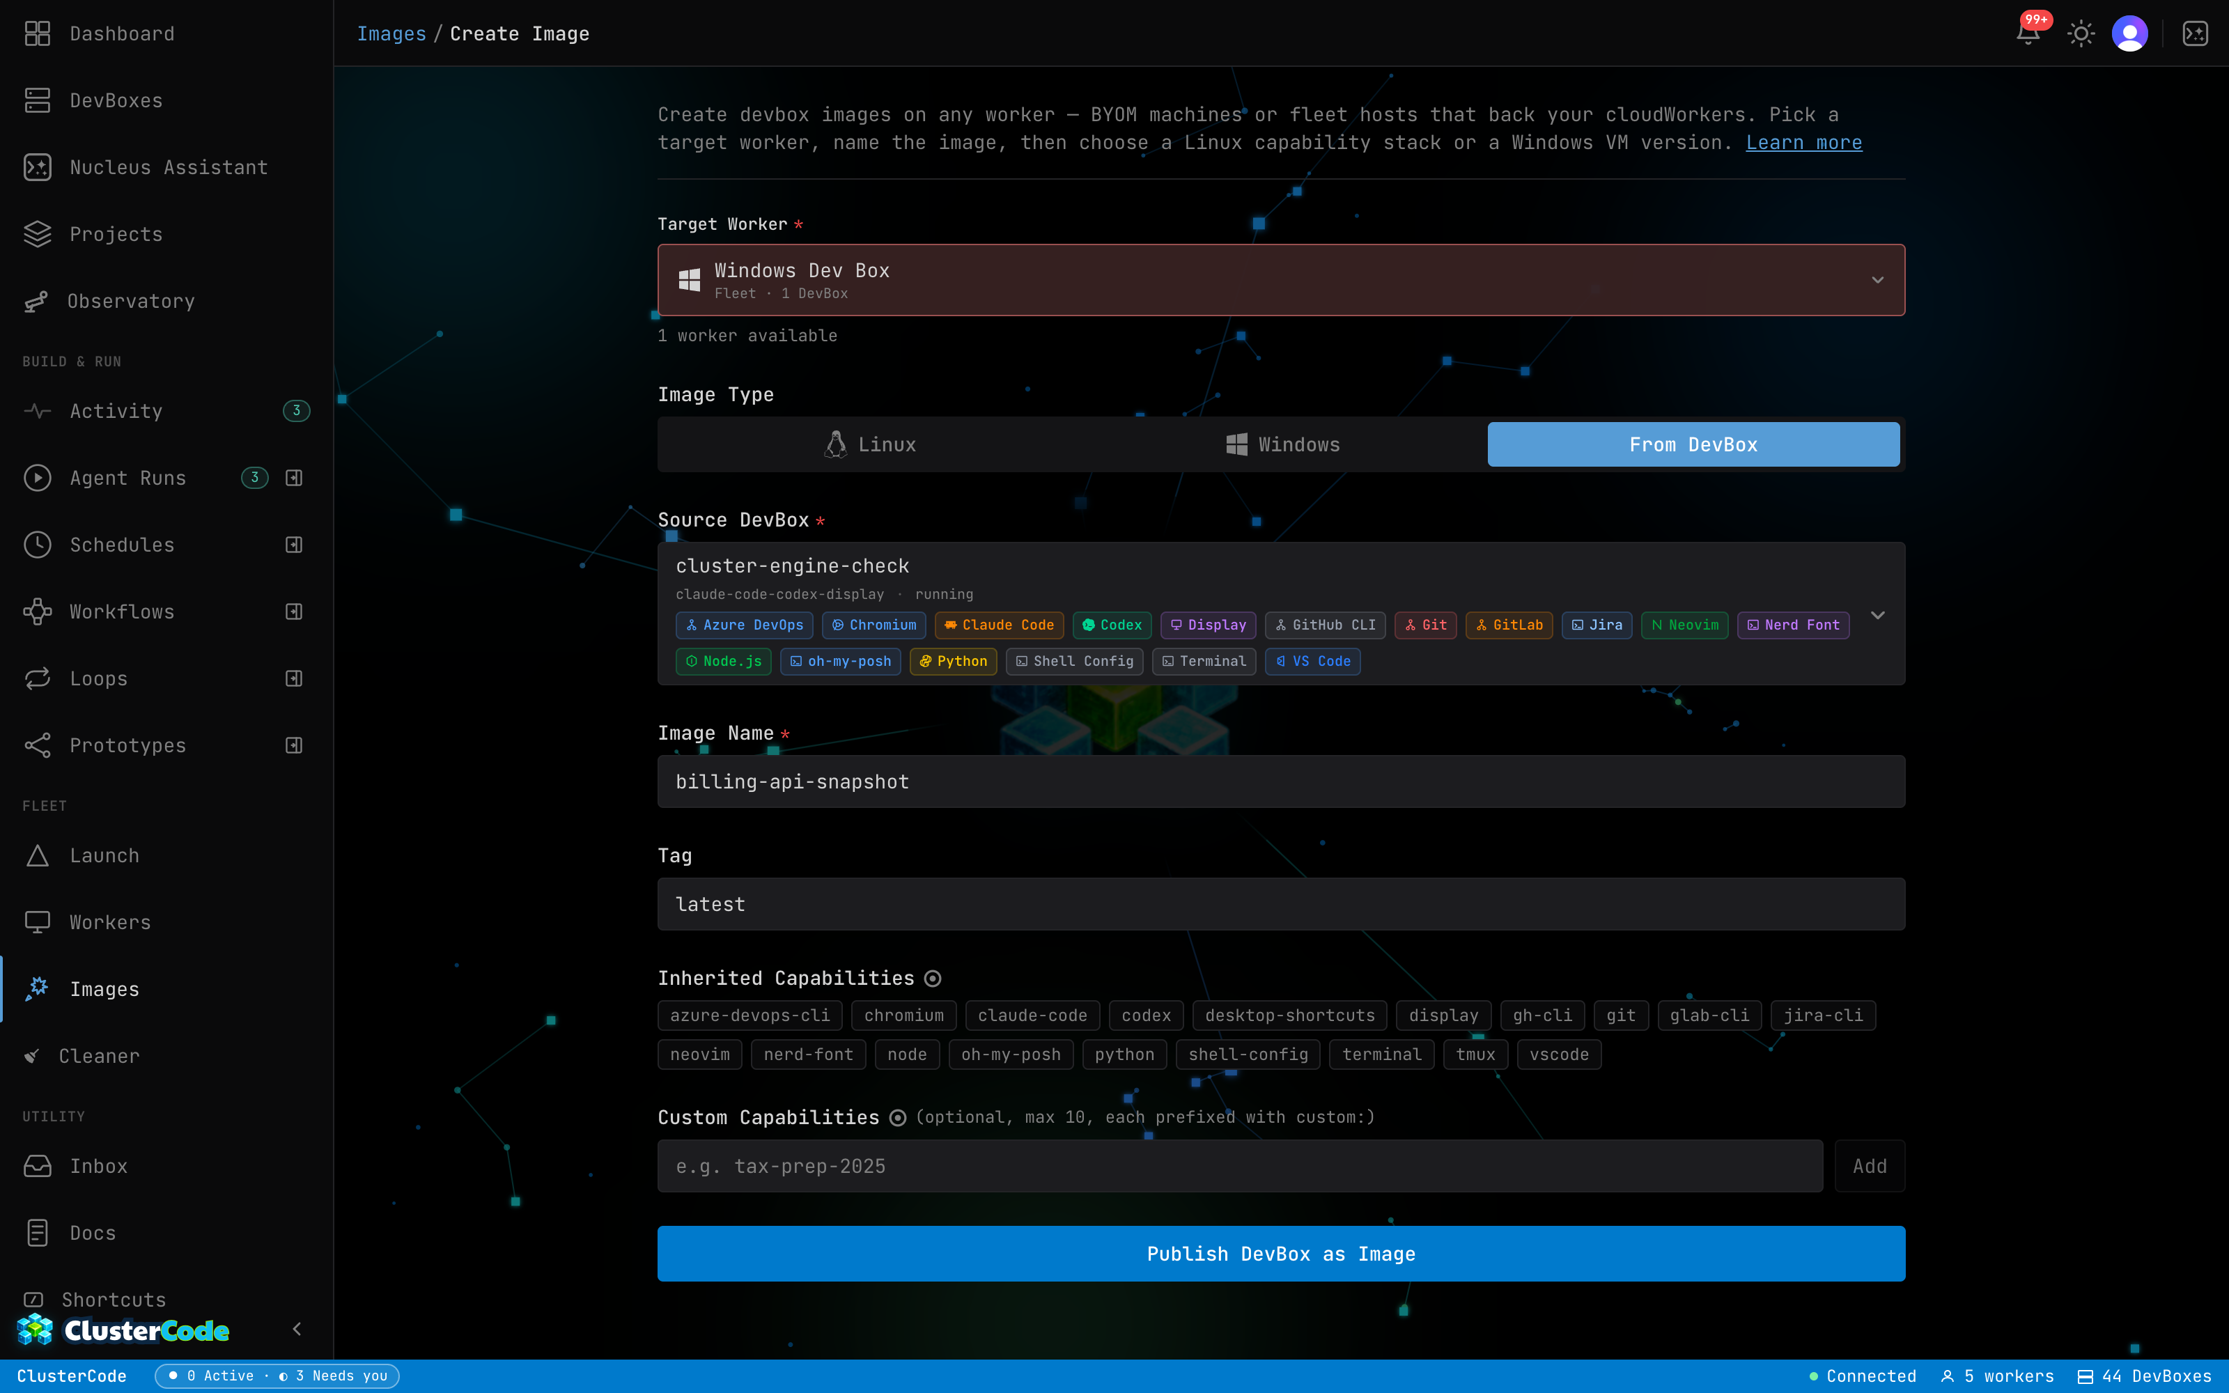Viewport: 2229px width, 1393px height.
Task: Follow the Learn more link
Action: pos(1803,143)
